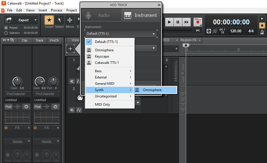This screenshot has height=163, width=267.
Task: Fast forward the transport
Action: click(186, 22)
